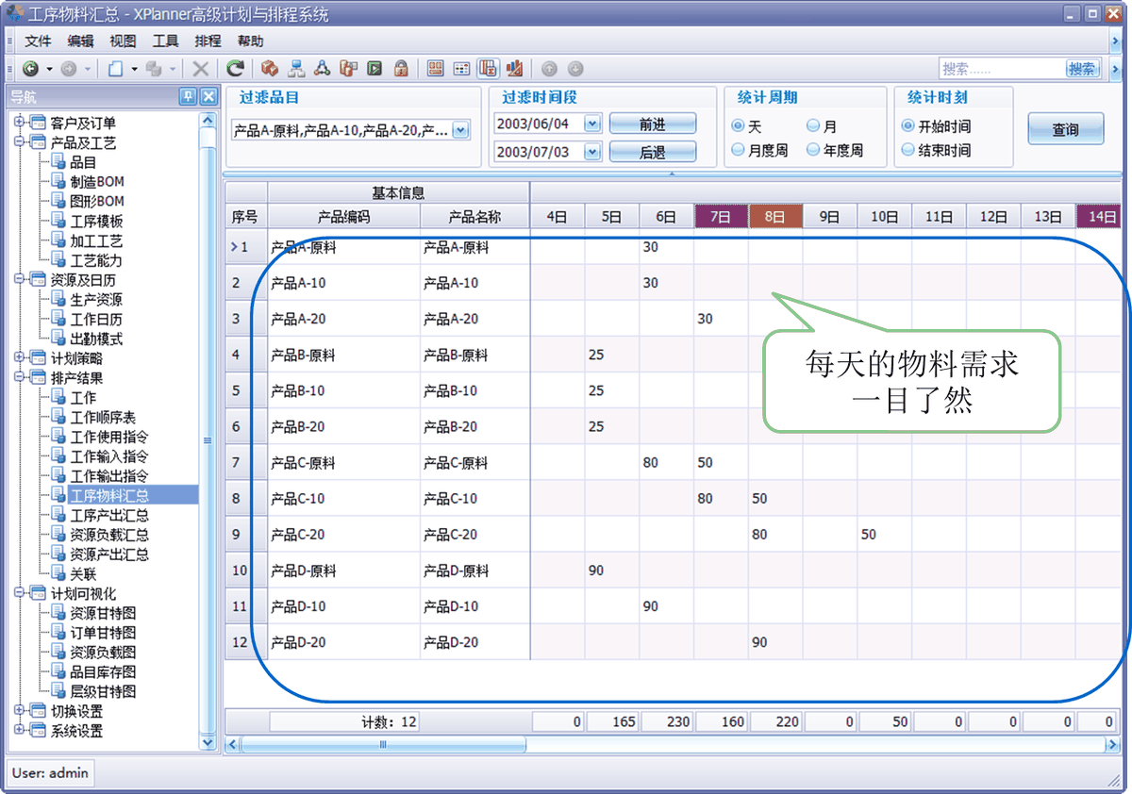
Task: Open 资源甘特图 in the navigation tree
Action: tap(103, 613)
